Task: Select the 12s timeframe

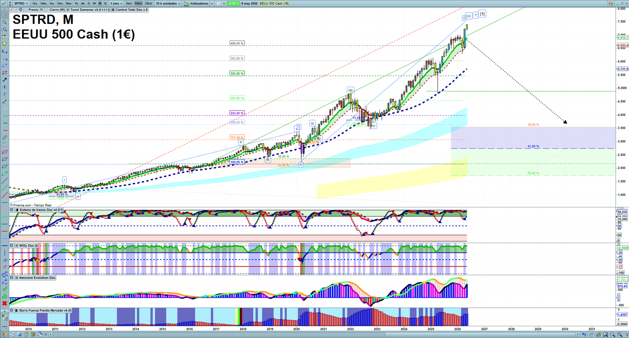Action: [35, 4]
